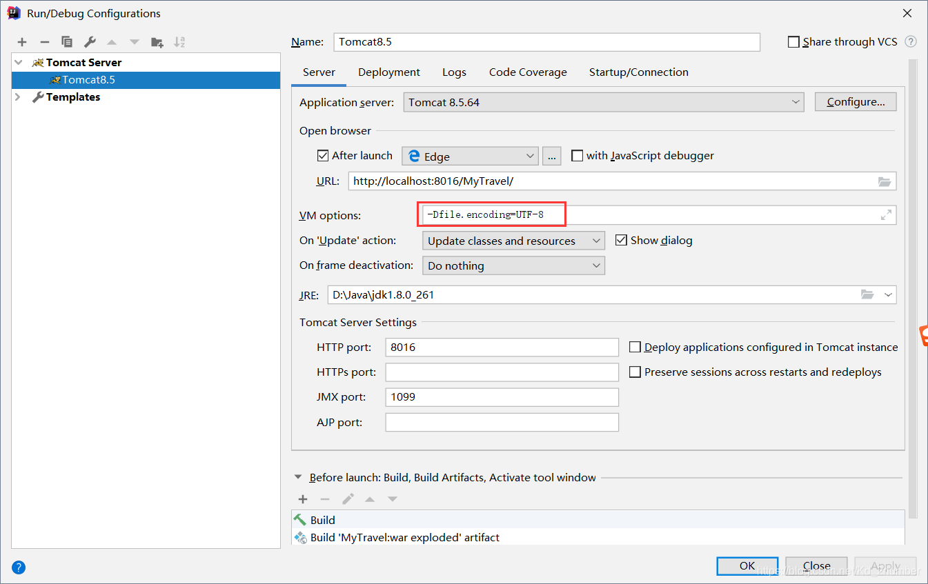Click the Build hammer icon
Image resolution: width=928 pixels, height=584 pixels.
point(300,520)
